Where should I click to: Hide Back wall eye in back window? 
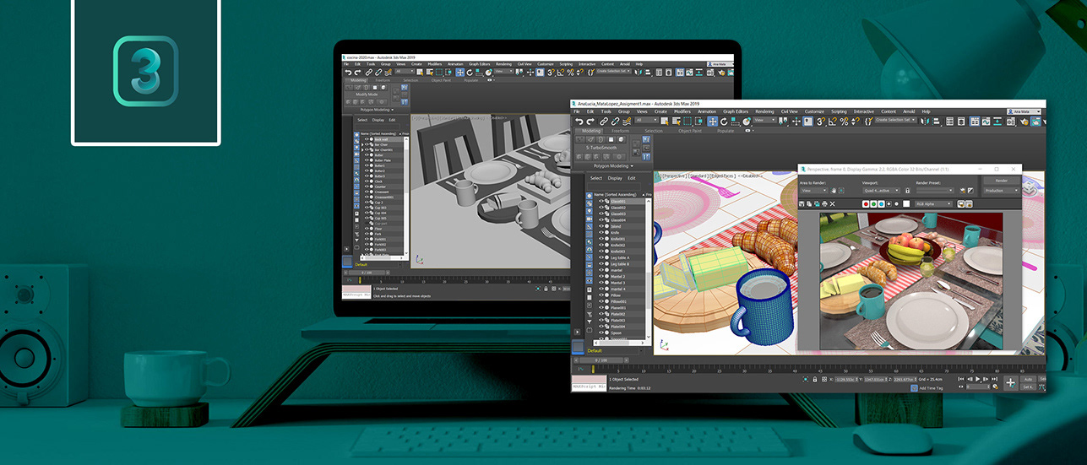click(x=367, y=139)
